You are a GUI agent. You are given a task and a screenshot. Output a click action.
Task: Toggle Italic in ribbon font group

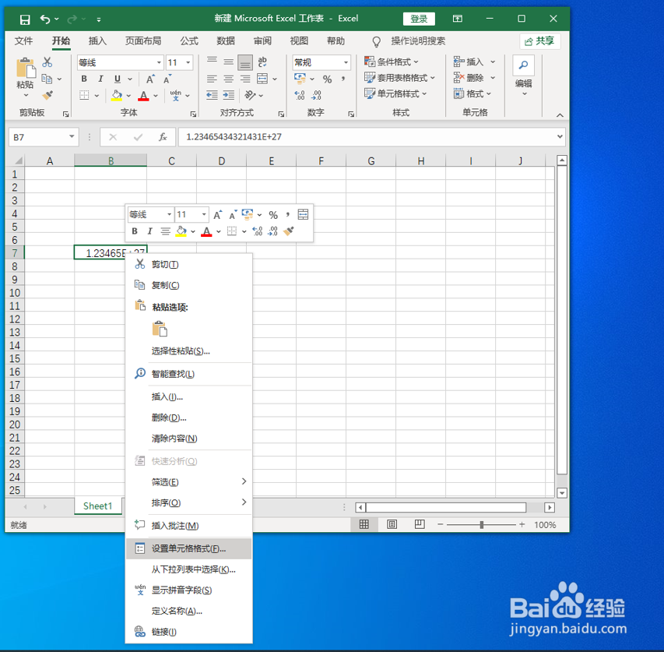click(x=100, y=79)
